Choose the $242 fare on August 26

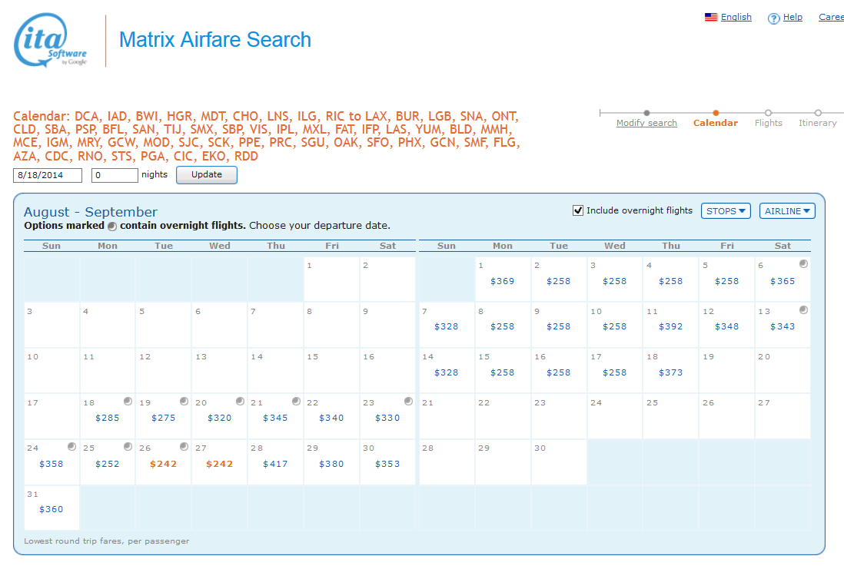click(163, 464)
